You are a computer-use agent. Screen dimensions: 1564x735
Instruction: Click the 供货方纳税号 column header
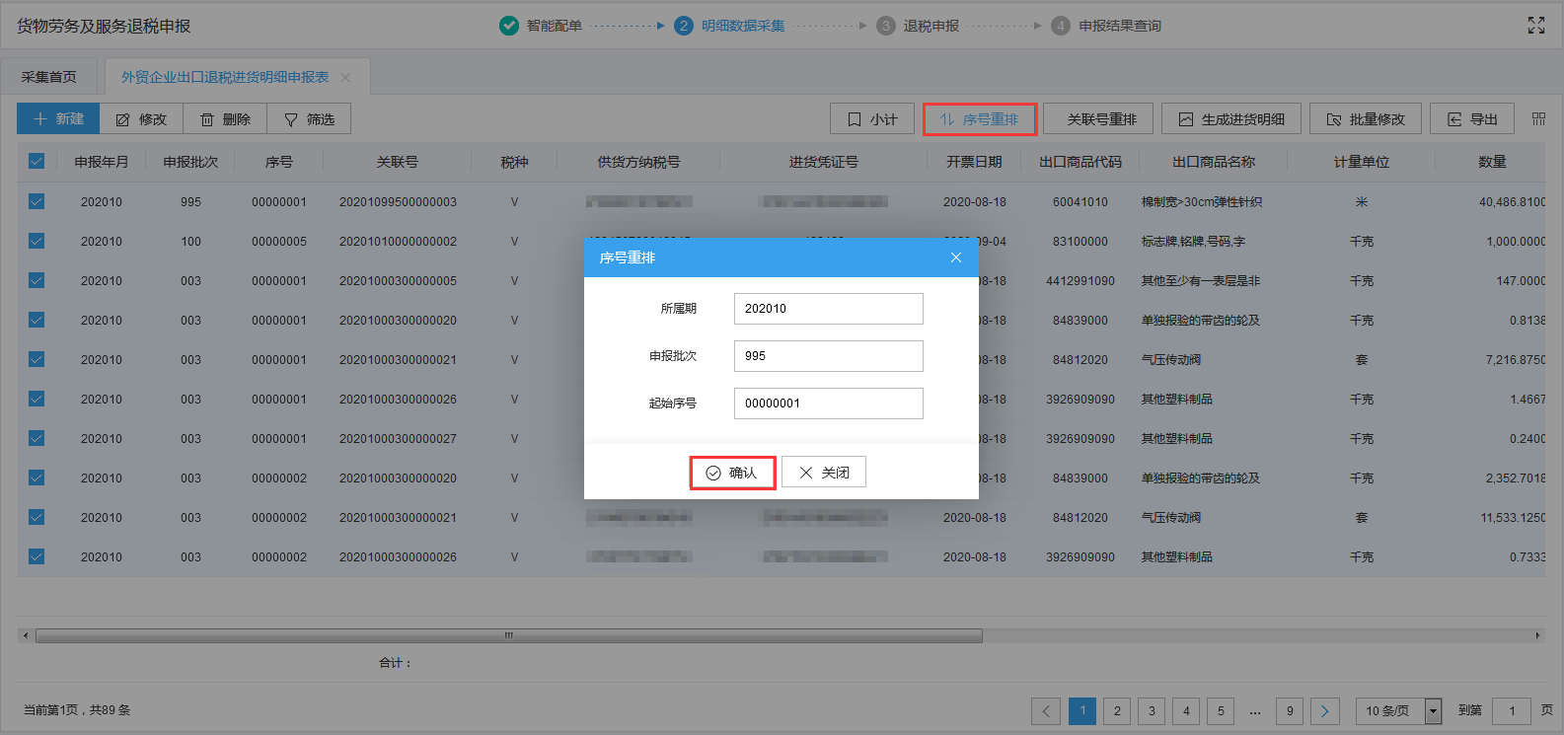pos(638,162)
